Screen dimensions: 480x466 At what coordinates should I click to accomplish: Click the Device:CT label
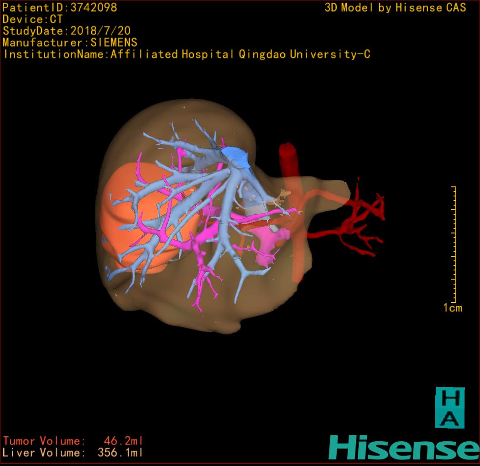point(33,19)
